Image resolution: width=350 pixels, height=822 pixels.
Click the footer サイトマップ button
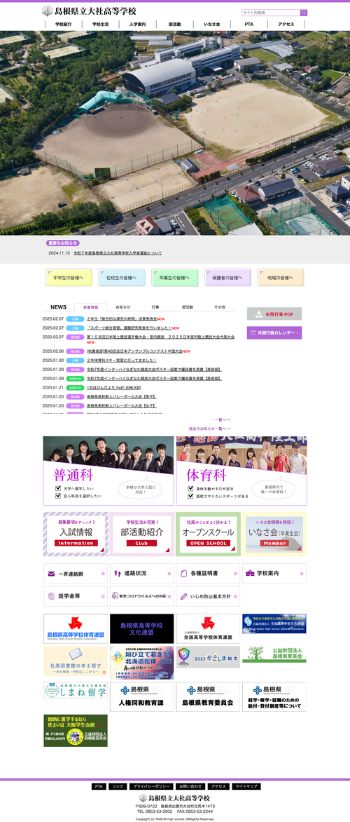coord(246,786)
